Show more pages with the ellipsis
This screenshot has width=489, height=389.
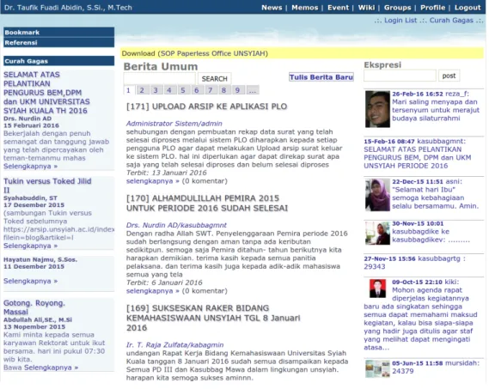pyautogui.click(x=253, y=90)
